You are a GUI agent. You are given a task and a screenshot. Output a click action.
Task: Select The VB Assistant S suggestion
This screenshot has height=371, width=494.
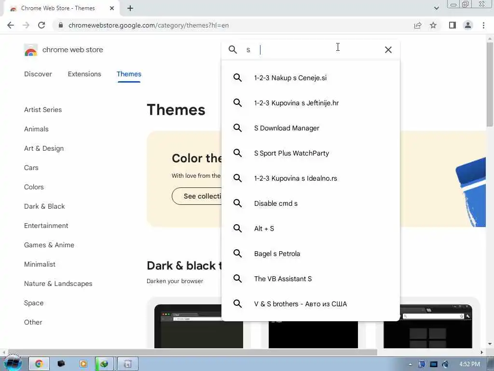pos(311,279)
